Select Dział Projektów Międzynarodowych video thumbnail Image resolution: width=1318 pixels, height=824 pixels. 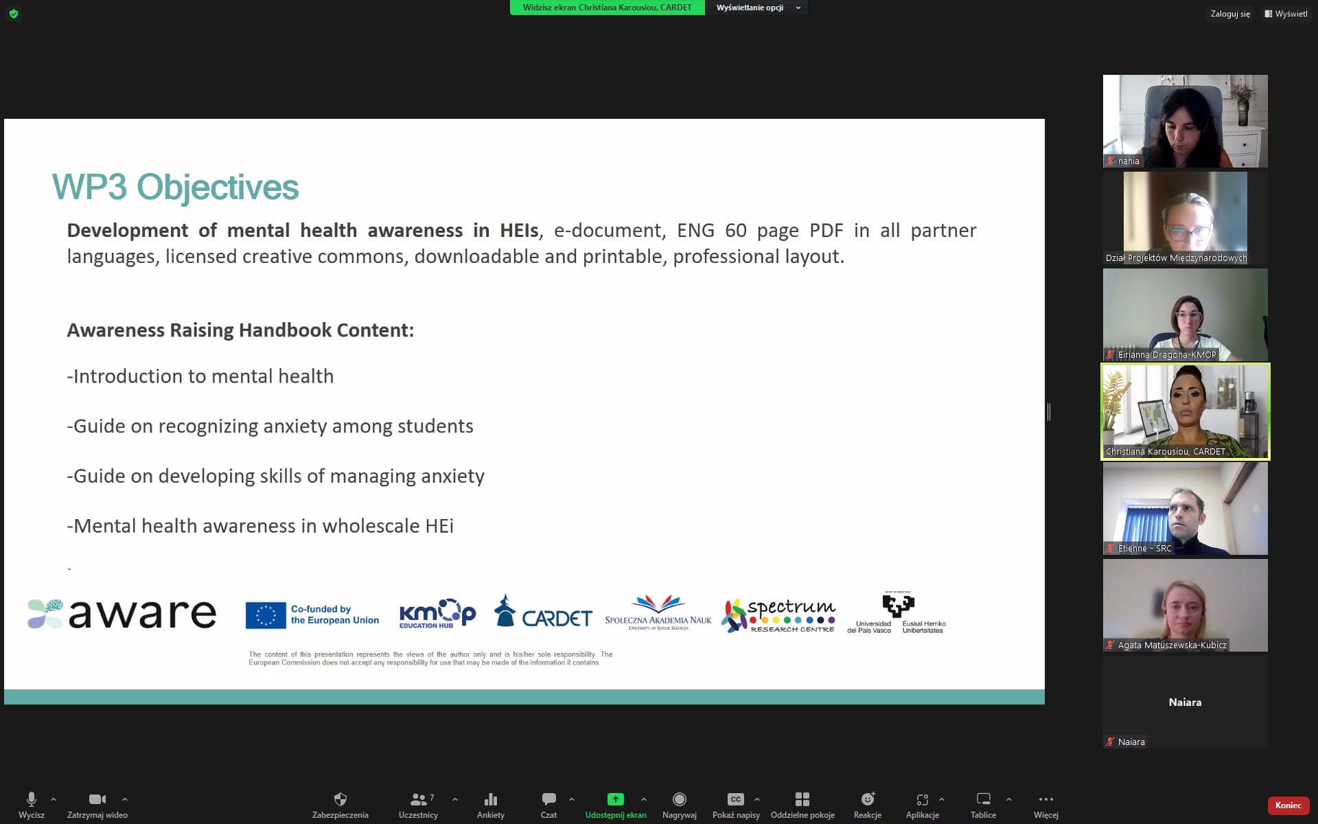tap(1186, 218)
